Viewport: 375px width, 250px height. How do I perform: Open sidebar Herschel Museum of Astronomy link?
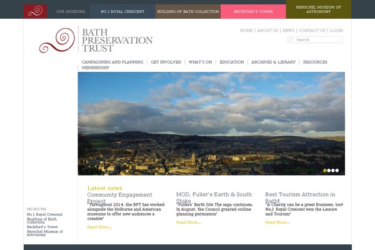click(x=45, y=233)
